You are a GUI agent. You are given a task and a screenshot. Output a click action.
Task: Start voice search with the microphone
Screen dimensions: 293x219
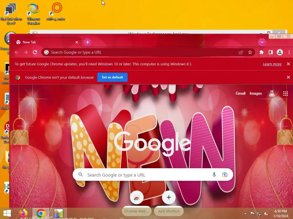(x=214, y=175)
